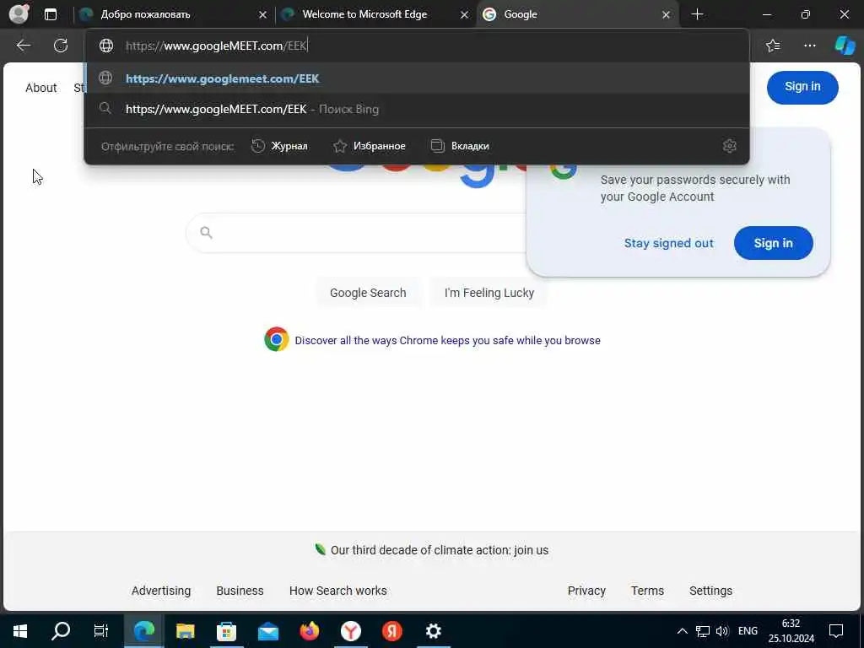Open the Chrome safety promo link
The height and width of the screenshot is (648, 864).
click(447, 341)
